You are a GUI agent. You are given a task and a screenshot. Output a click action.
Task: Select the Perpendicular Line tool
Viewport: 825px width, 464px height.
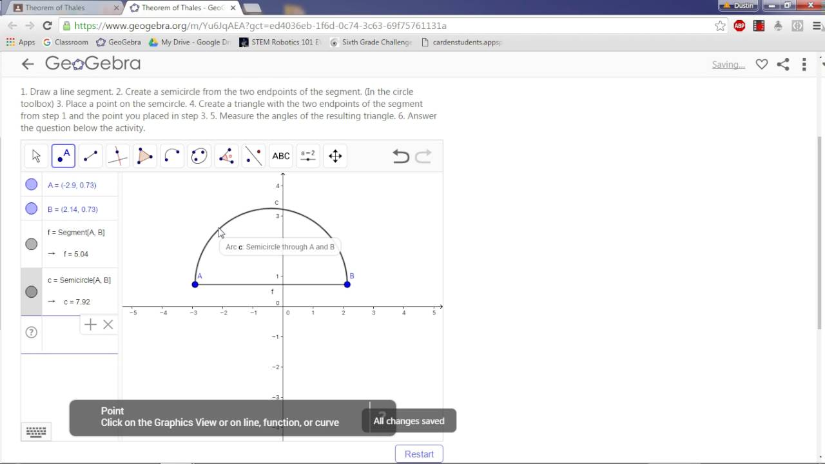[117, 156]
